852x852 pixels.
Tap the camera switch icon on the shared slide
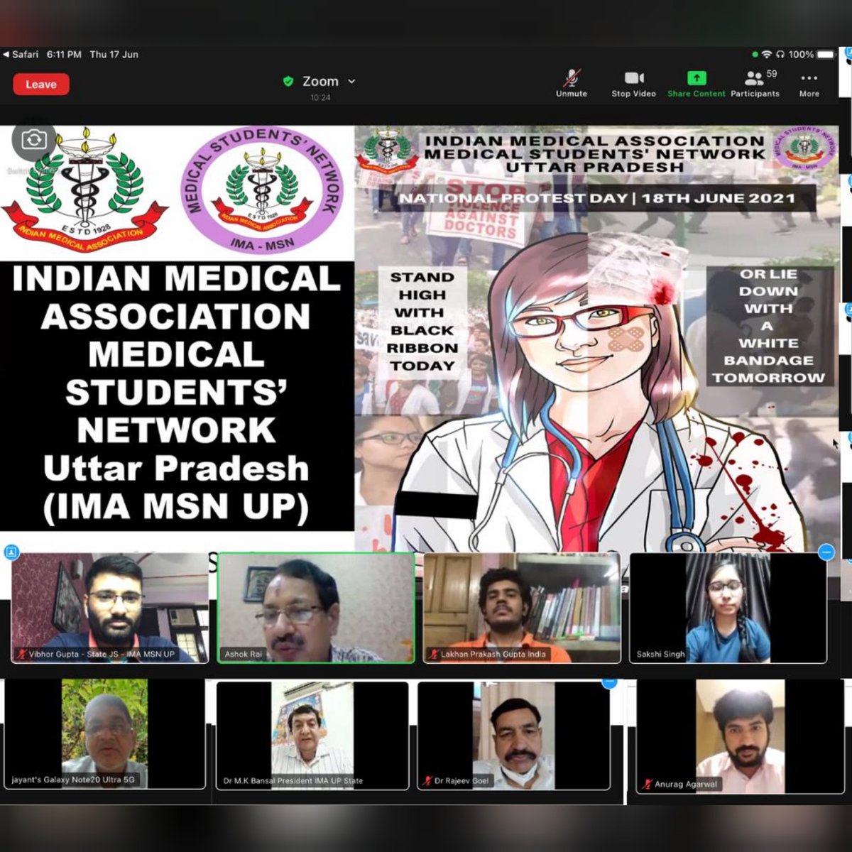coord(33,140)
